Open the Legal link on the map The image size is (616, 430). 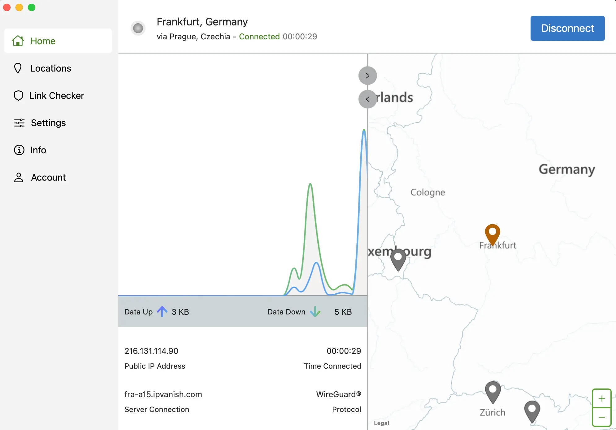381,423
